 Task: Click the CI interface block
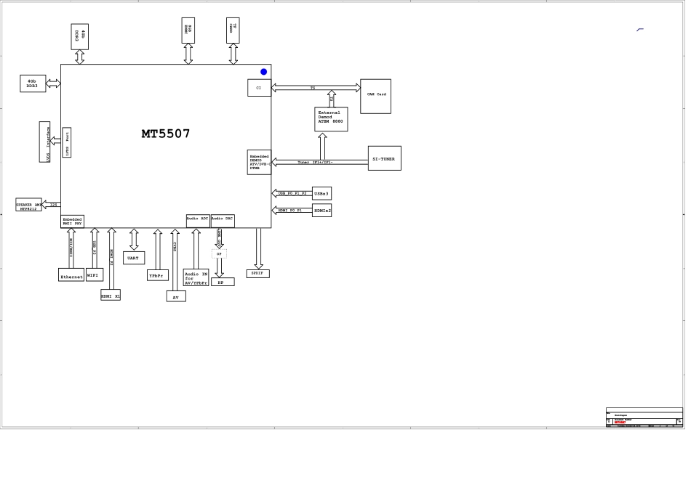tap(259, 88)
